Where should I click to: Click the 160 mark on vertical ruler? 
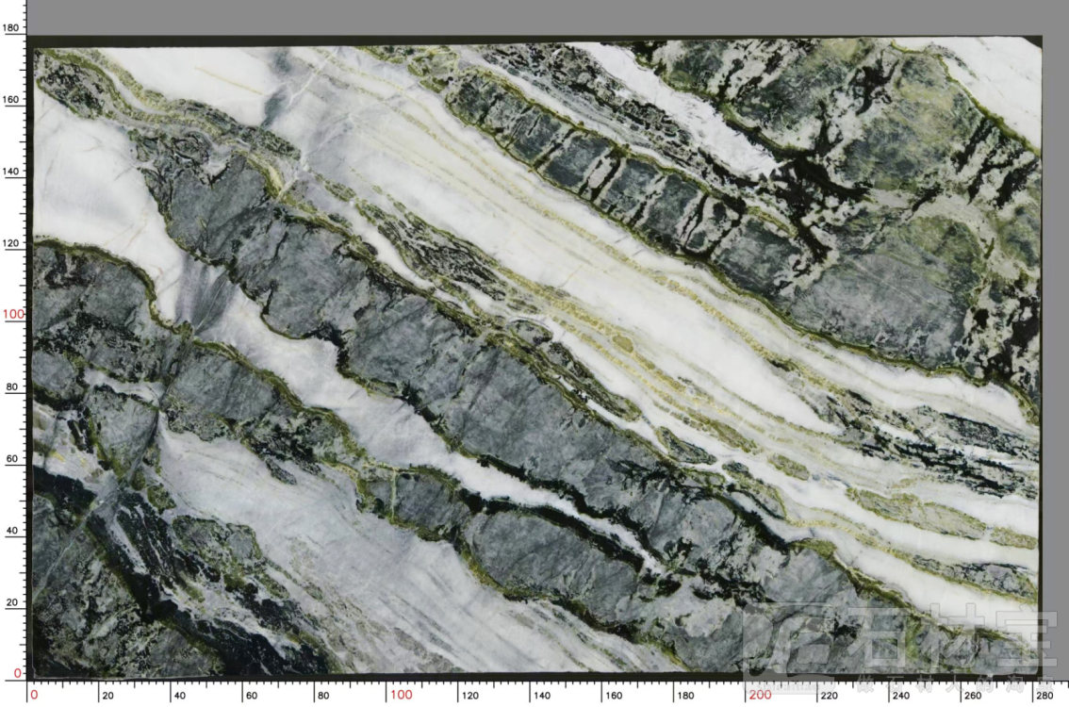click(11, 100)
